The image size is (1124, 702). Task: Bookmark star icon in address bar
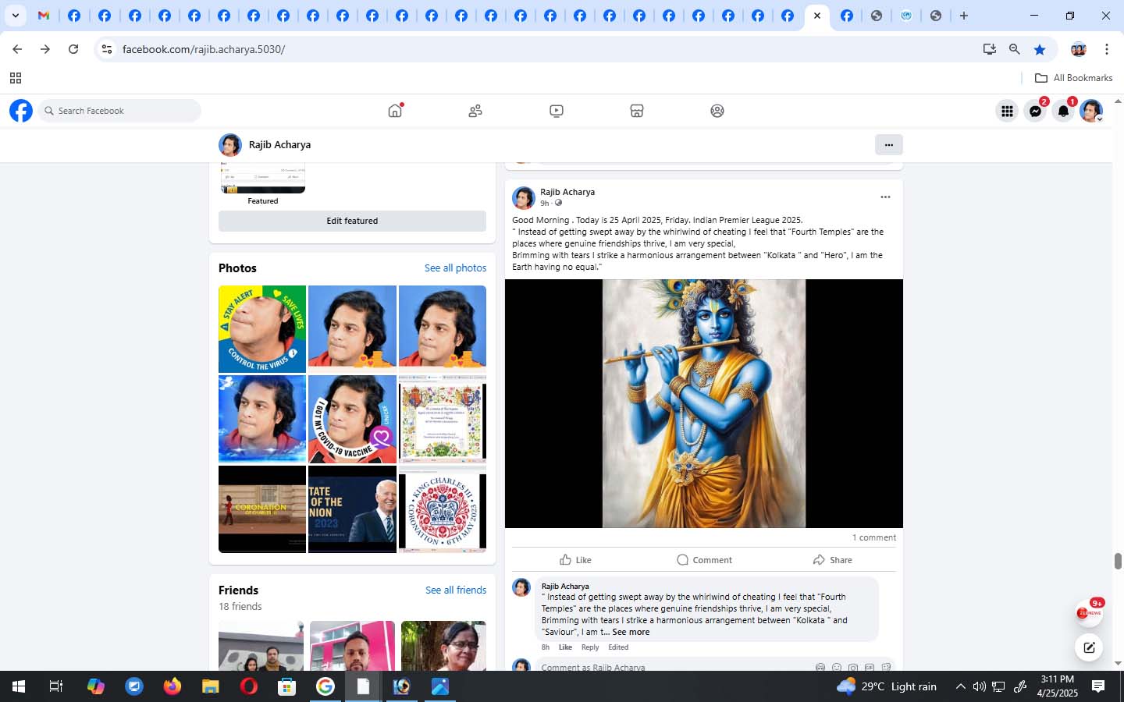click(1040, 49)
